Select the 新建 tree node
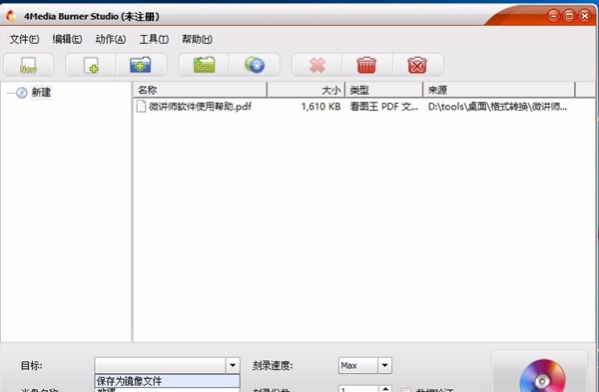599x392 pixels. coord(41,93)
